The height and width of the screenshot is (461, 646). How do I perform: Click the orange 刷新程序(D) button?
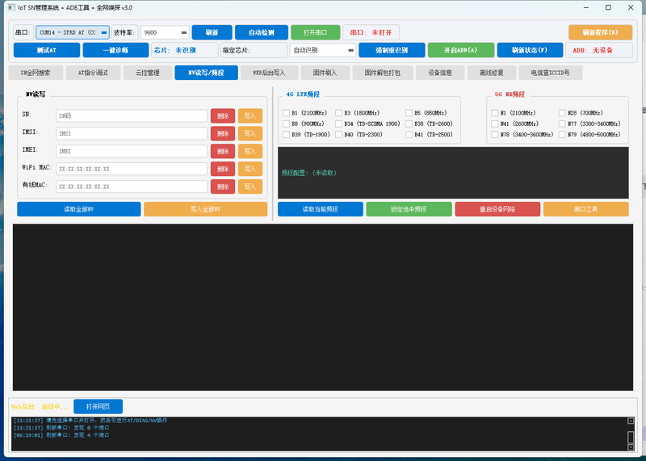(x=600, y=32)
